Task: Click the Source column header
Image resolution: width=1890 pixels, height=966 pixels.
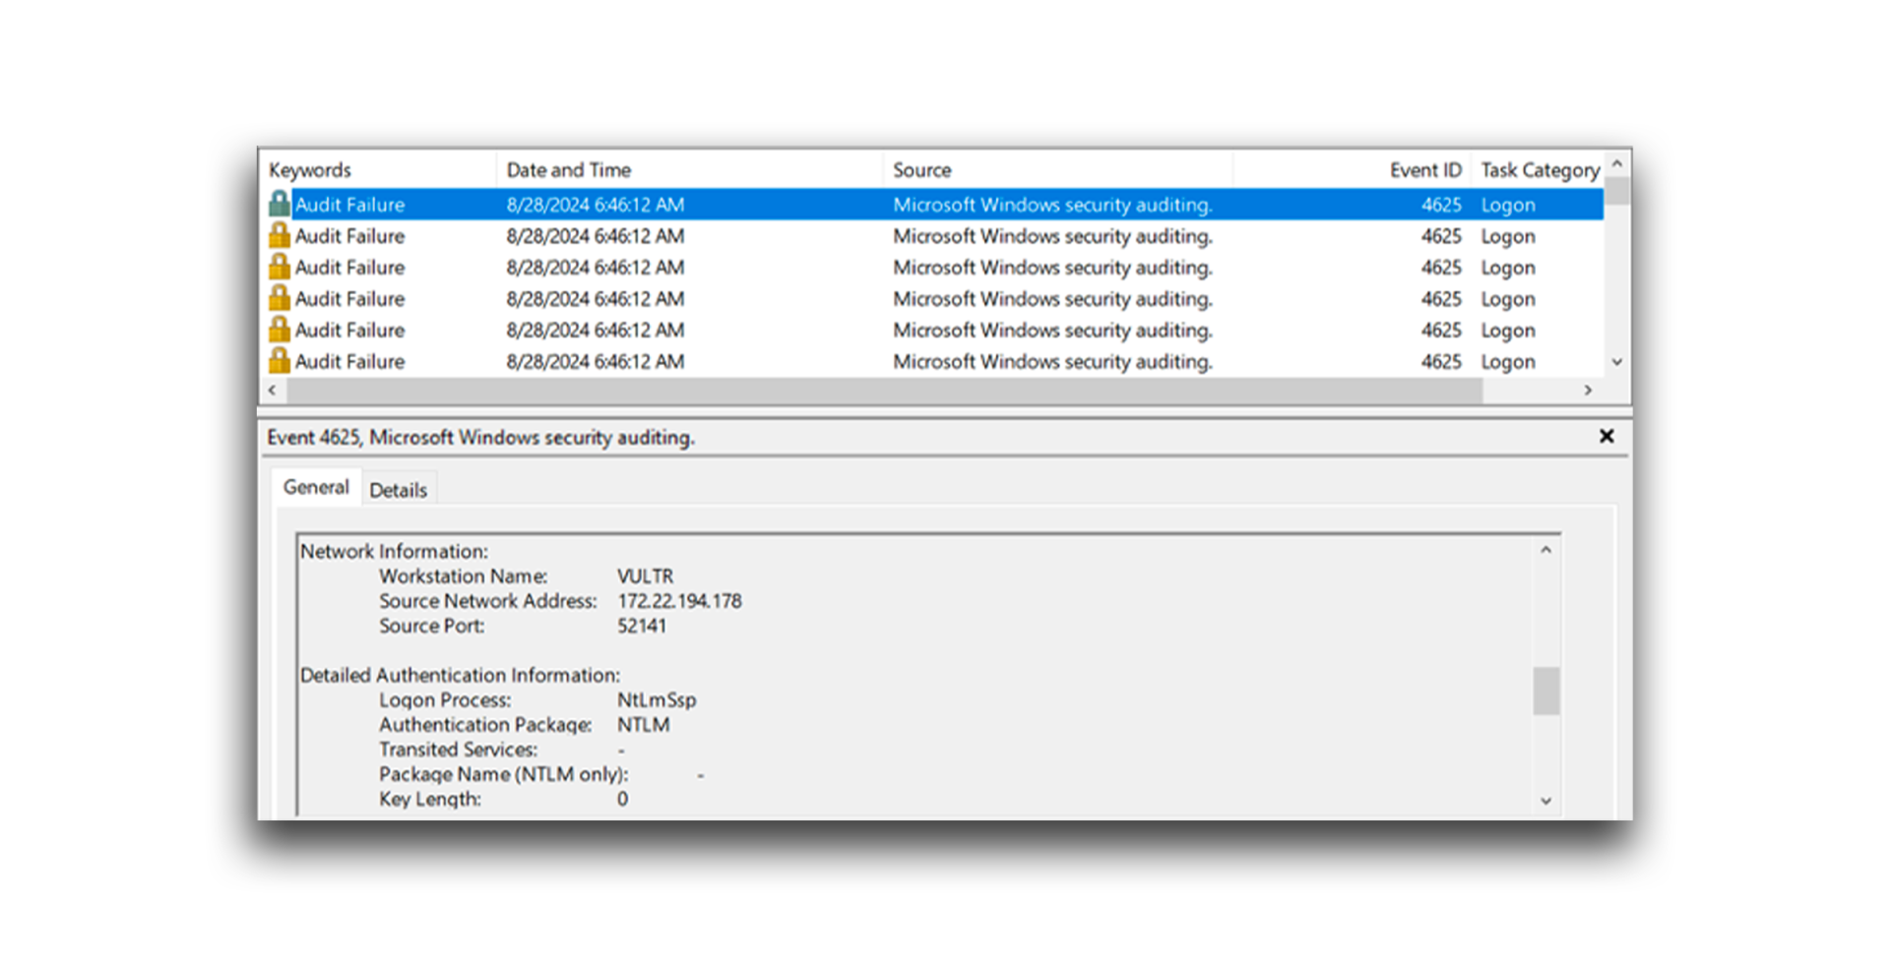Action: (921, 169)
